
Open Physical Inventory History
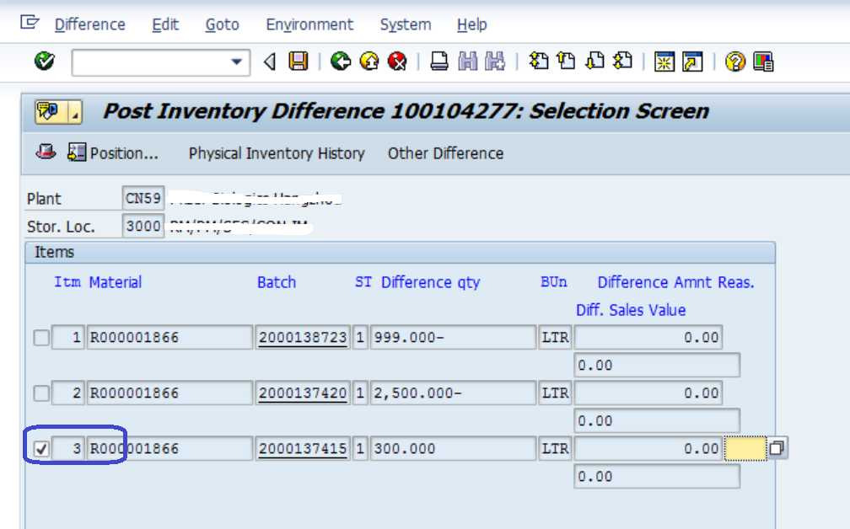(x=277, y=153)
